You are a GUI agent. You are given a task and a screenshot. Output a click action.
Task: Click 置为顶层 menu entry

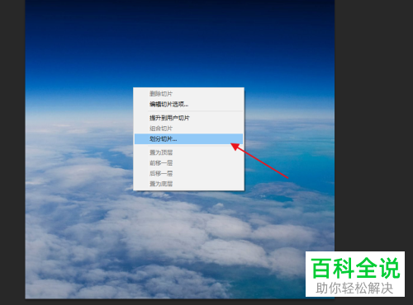[x=188, y=152]
